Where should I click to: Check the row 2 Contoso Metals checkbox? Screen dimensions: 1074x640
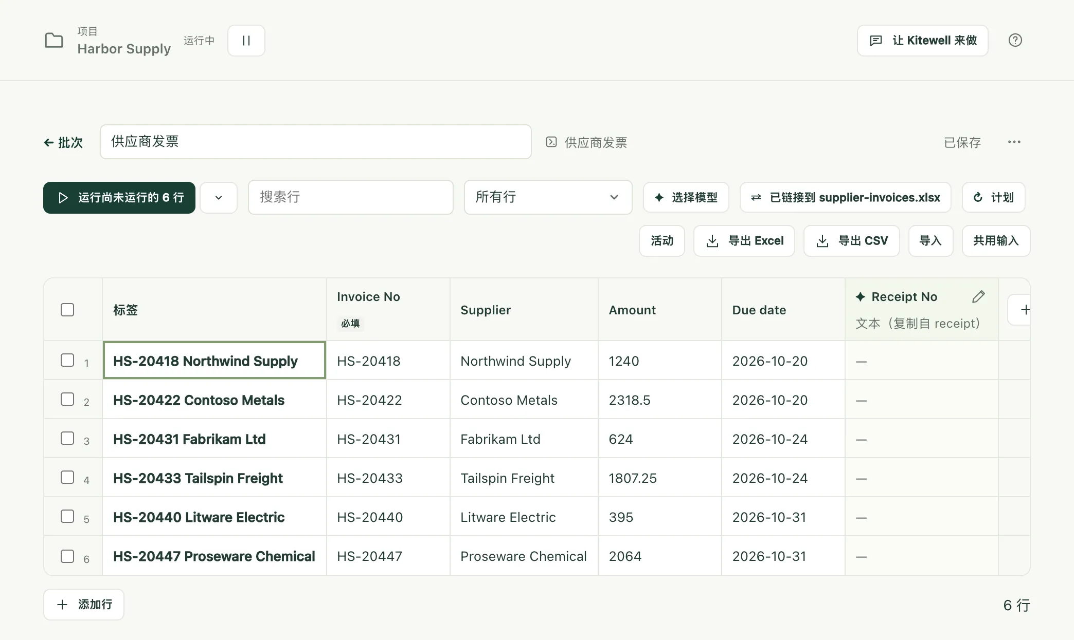click(x=67, y=399)
